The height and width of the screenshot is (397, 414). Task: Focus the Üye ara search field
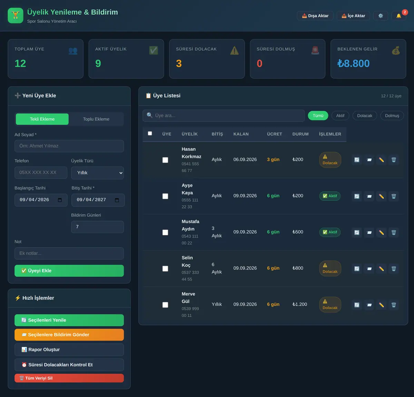coord(224,116)
